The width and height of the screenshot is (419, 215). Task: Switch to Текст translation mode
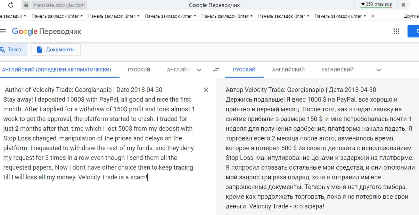[11, 50]
